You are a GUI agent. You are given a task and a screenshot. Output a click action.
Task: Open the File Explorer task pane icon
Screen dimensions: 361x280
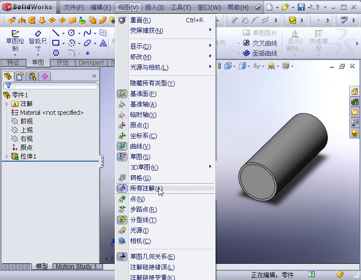click(354, 112)
